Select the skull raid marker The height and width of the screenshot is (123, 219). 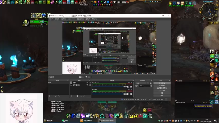[114, 2]
